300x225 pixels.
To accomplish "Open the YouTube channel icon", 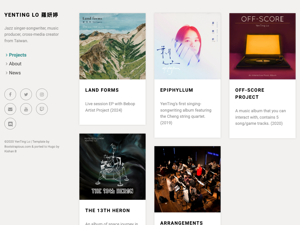I will 26,109.
